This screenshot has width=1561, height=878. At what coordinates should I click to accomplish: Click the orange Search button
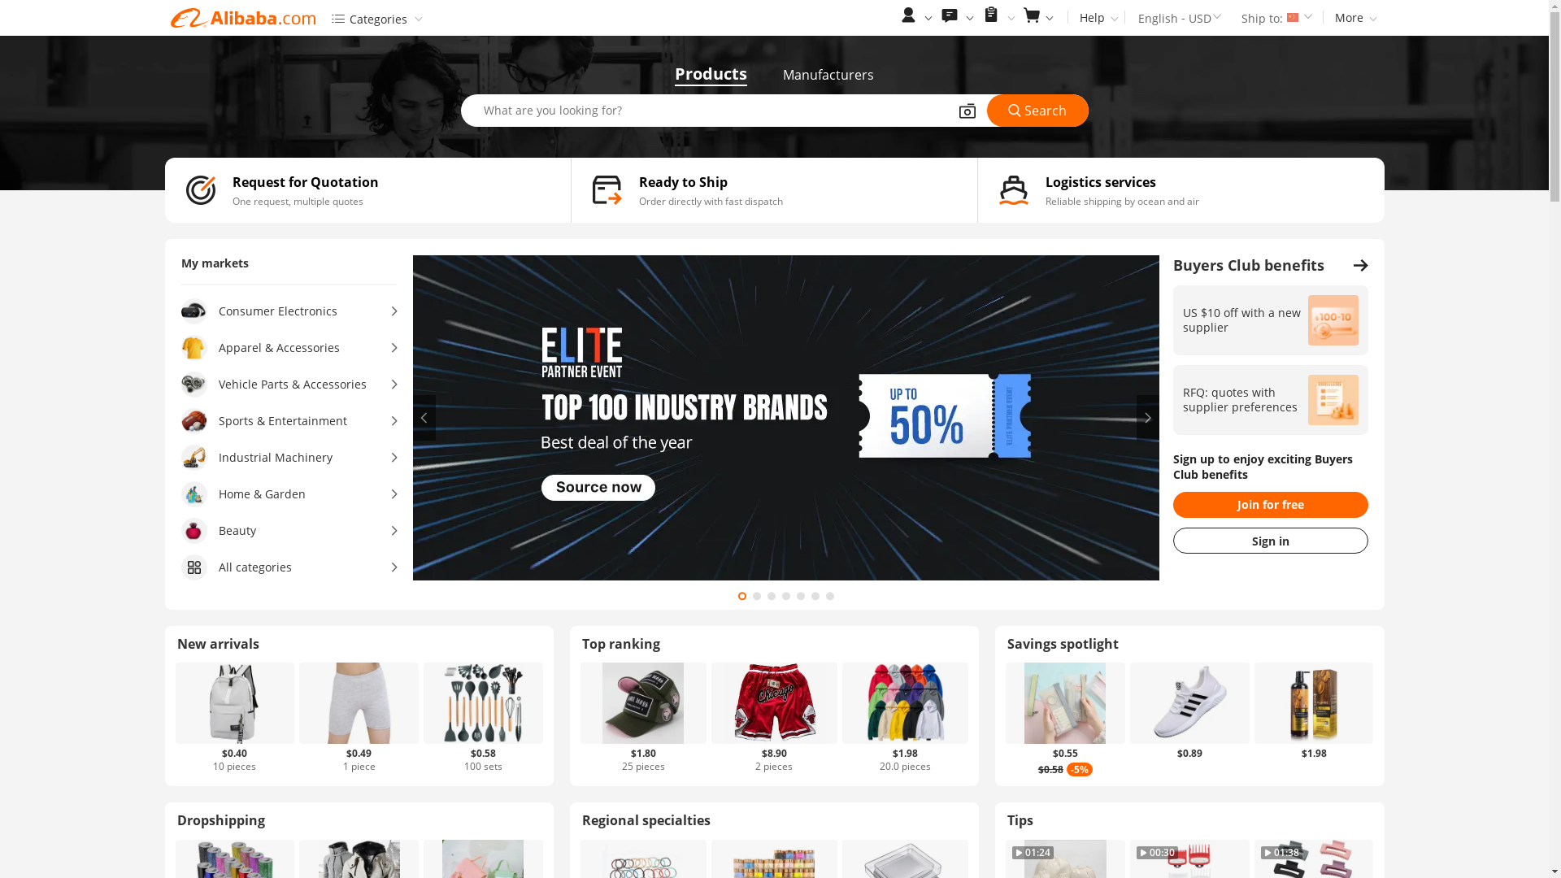coord(1037,111)
